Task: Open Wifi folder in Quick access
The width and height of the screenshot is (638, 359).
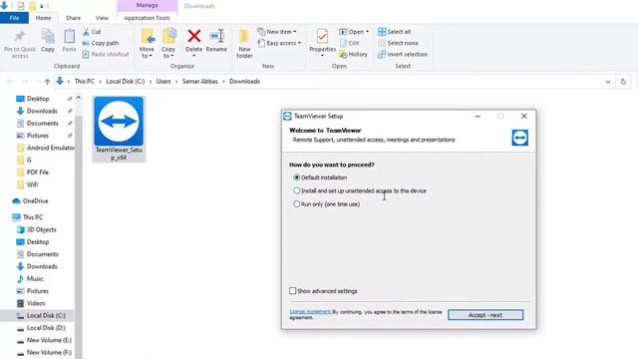Action: click(27, 184)
